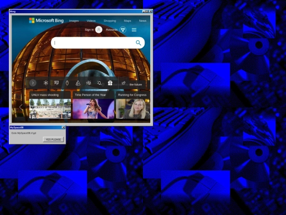Open the hamburger menu
Image resolution: width=286 pixels, height=215 pixels.
(134, 30)
